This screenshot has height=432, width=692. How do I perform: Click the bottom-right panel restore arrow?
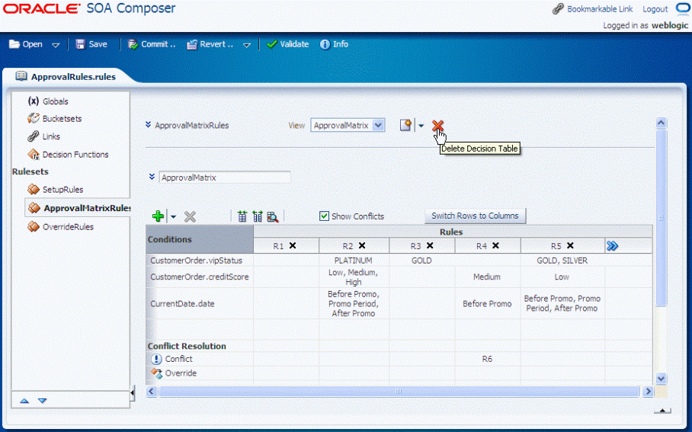click(x=662, y=411)
